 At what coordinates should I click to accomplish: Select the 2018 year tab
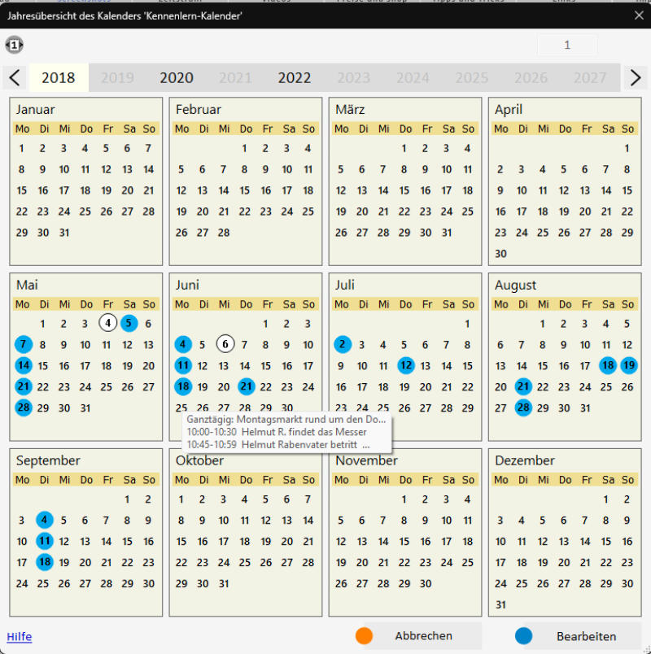[59, 78]
